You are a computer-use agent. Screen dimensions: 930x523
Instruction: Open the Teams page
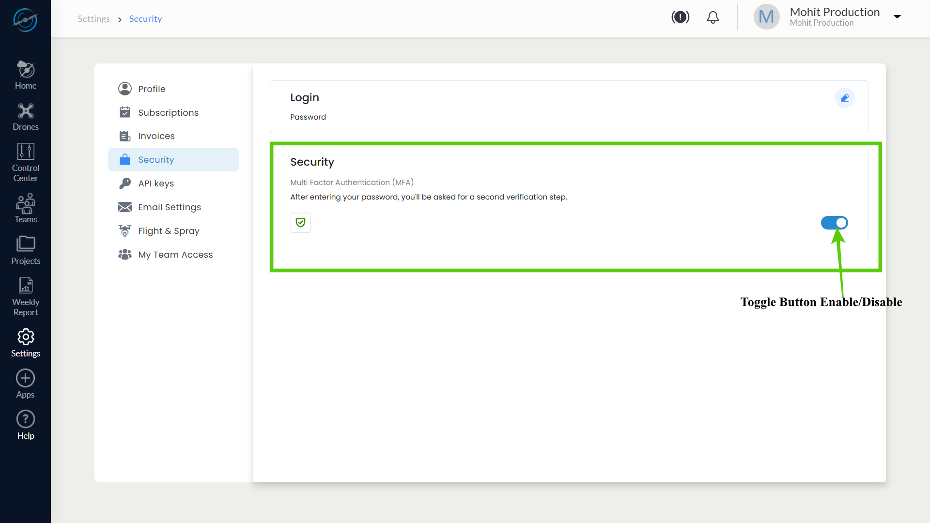[x=26, y=209]
